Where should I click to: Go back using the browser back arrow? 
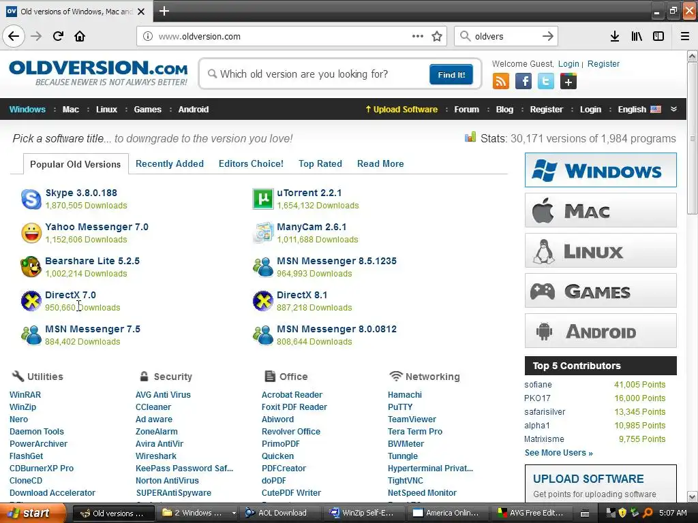pyautogui.click(x=14, y=36)
